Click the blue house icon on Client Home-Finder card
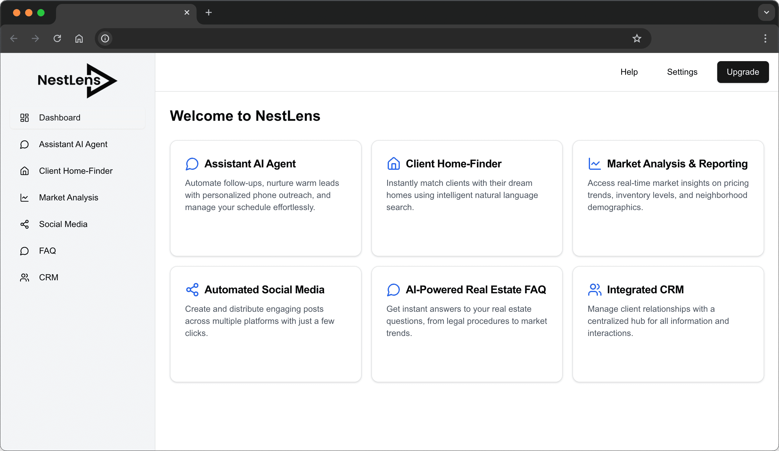779x451 pixels. tap(393, 164)
